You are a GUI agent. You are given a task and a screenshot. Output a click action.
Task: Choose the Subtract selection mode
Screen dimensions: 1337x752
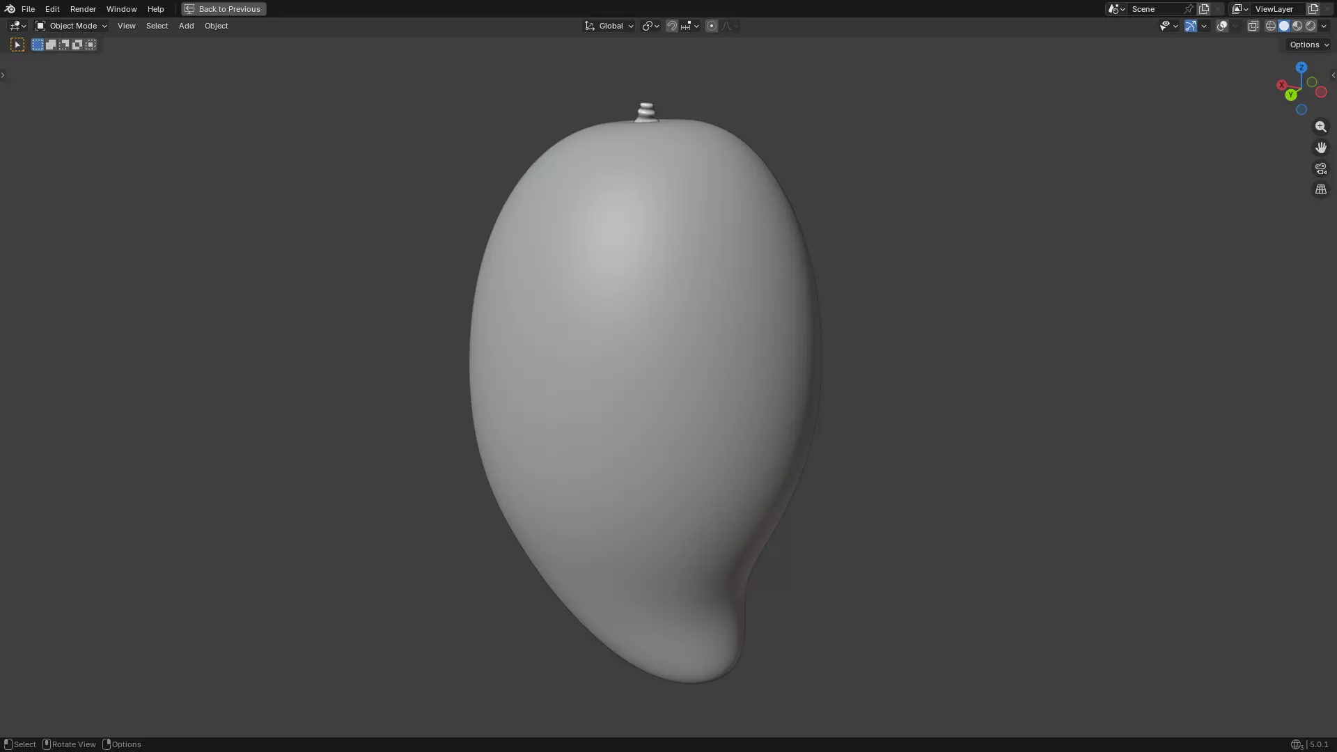tap(64, 45)
